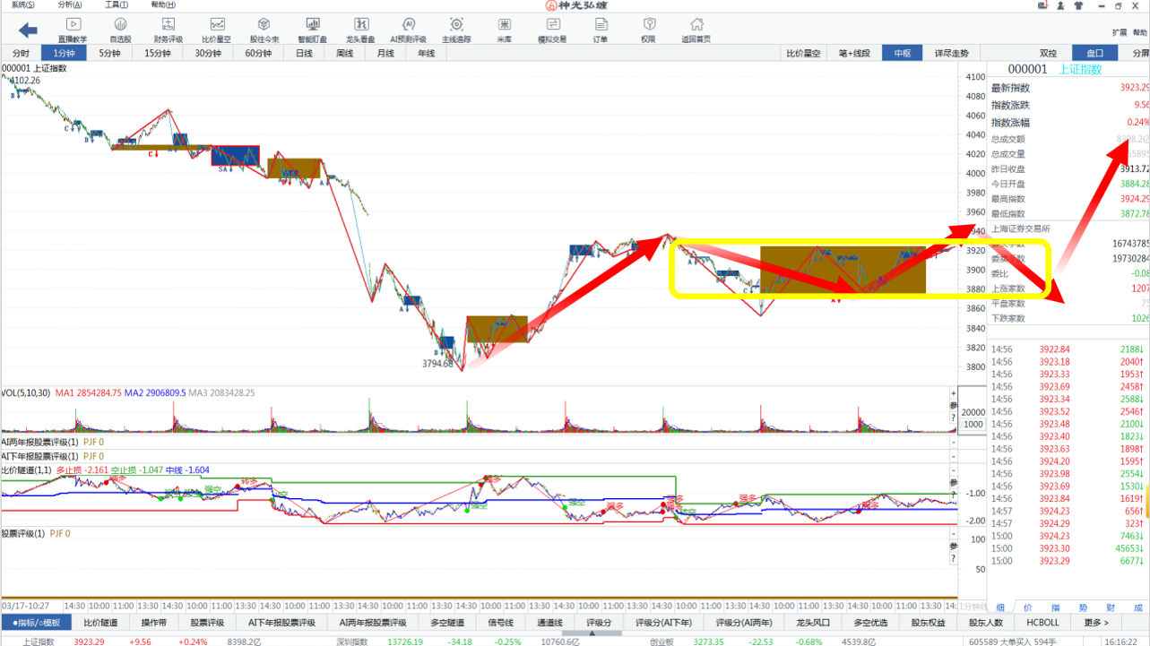The width and height of the screenshot is (1150, 646).
Task: Expand the 更多 > indicator list
Action: [1095, 623]
